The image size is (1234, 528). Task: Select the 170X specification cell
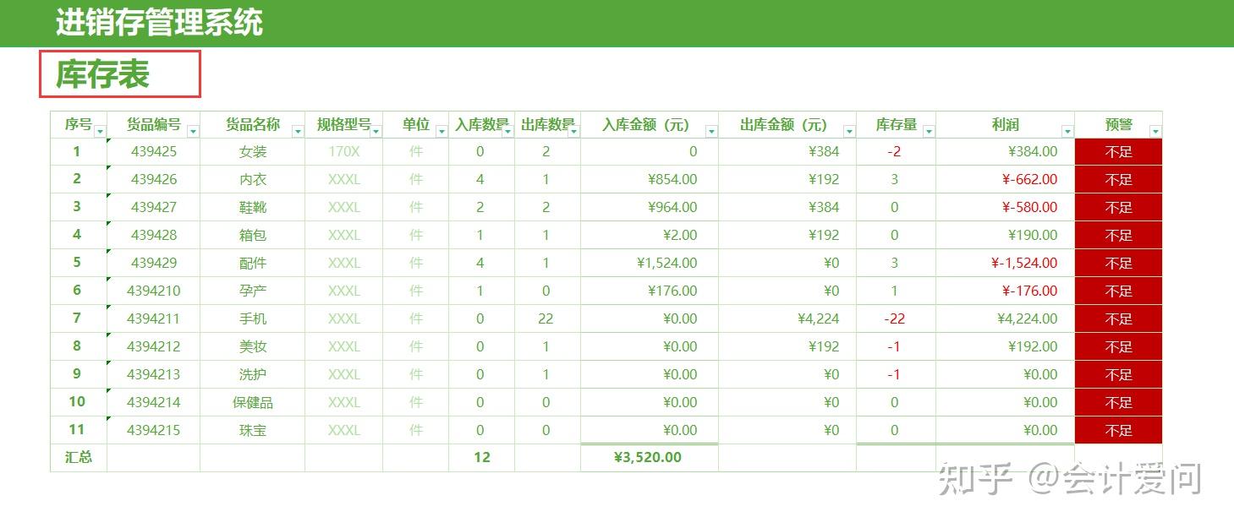pyautogui.click(x=344, y=152)
